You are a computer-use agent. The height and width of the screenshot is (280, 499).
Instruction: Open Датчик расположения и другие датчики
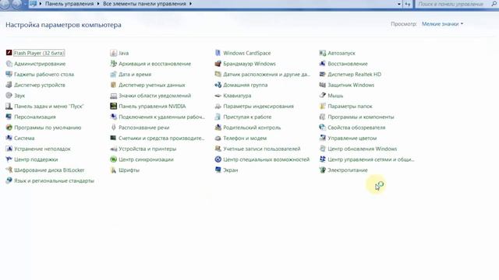[x=267, y=75]
